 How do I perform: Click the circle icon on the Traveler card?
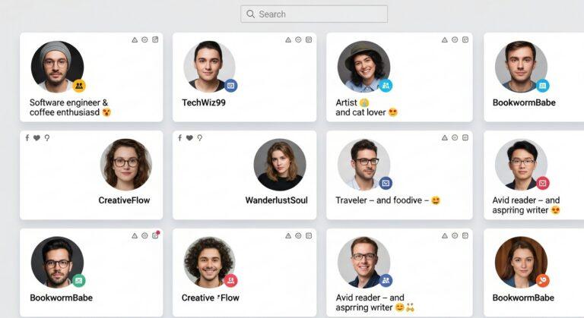(455, 137)
